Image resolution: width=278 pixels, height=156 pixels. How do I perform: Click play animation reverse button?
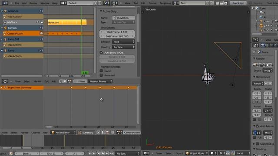pyautogui.click(x=99, y=153)
